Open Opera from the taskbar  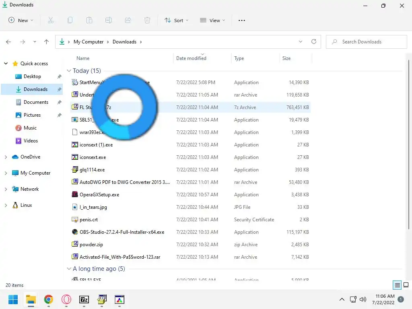pos(66,299)
